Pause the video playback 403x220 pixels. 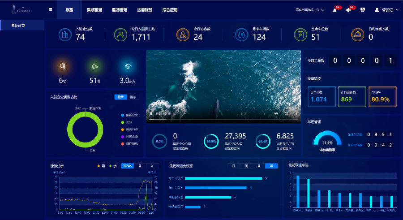point(151,114)
